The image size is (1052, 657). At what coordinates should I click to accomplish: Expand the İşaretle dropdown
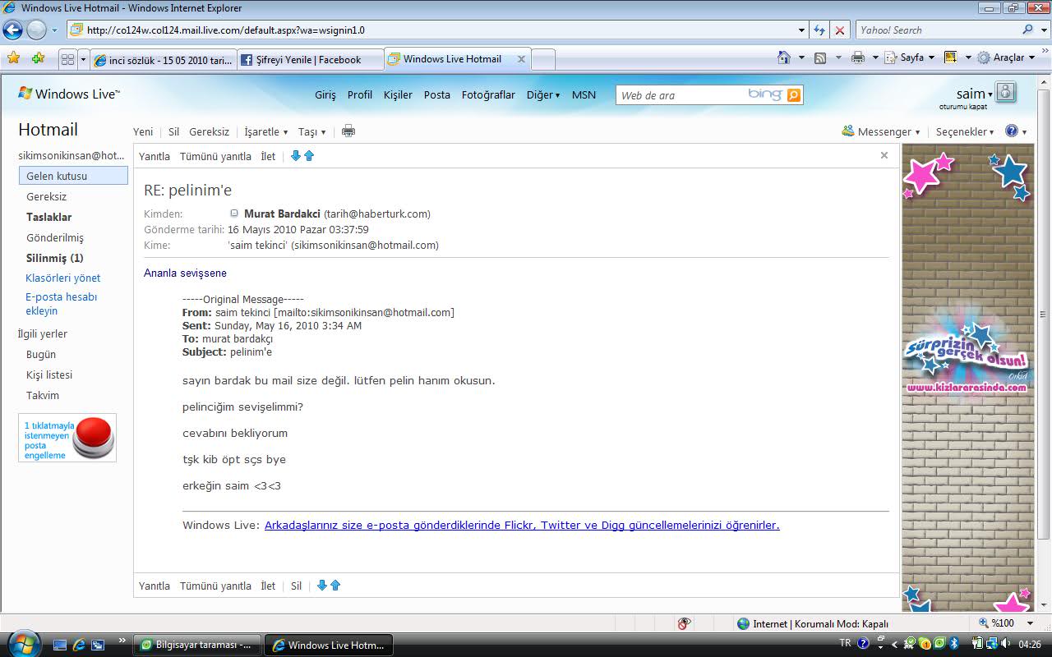point(266,131)
